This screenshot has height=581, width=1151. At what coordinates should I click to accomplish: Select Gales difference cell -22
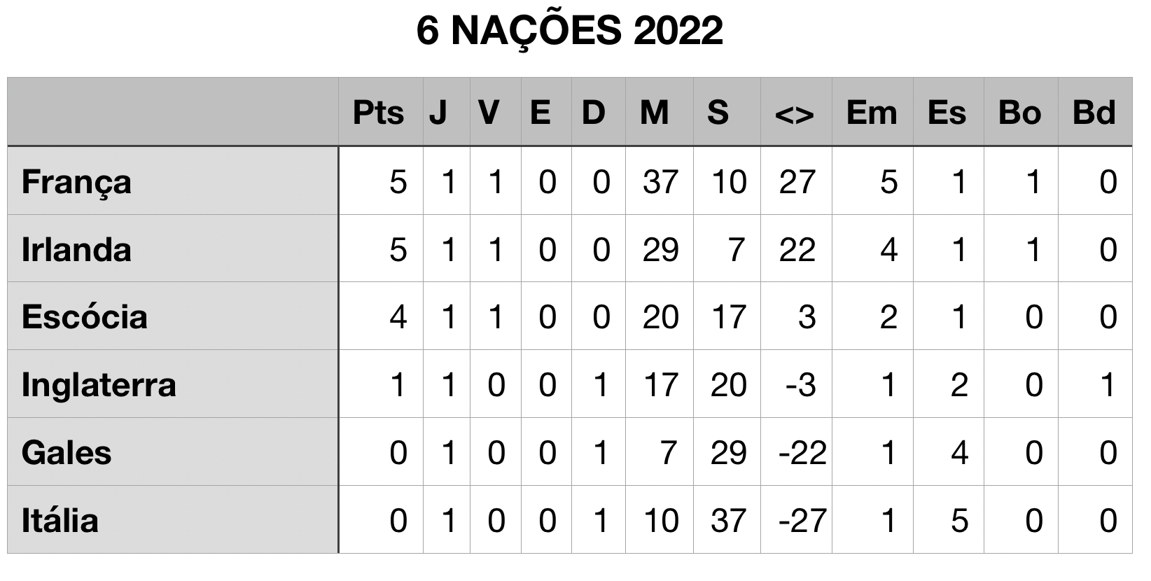[796, 452]
